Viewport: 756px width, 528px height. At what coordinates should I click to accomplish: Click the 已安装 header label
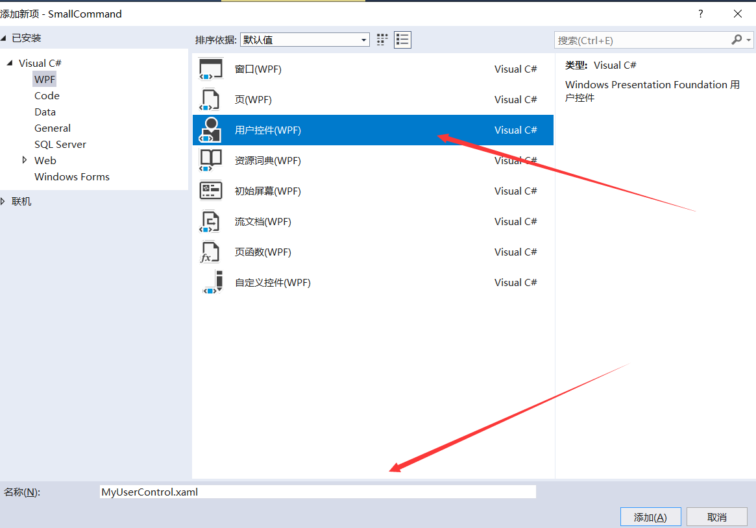click(x=27, y=38)
